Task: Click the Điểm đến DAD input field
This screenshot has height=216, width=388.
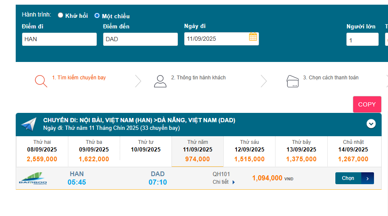Action: pos(140,39)
